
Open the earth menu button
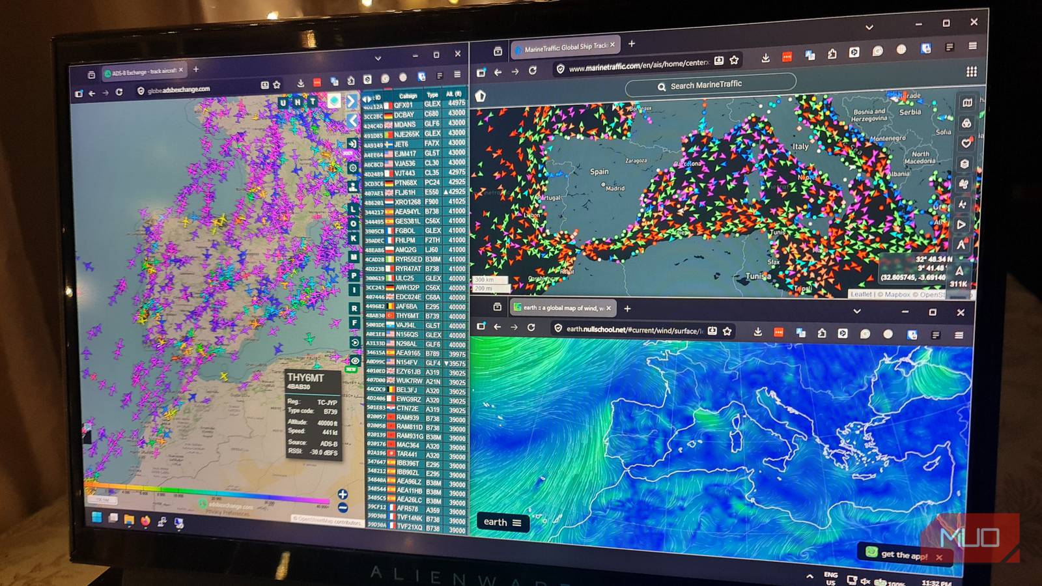(x=502, y=522)
